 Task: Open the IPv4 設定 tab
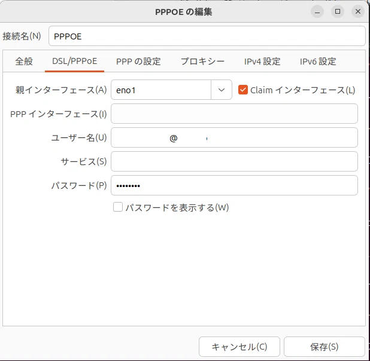click(x=262, y=62)
